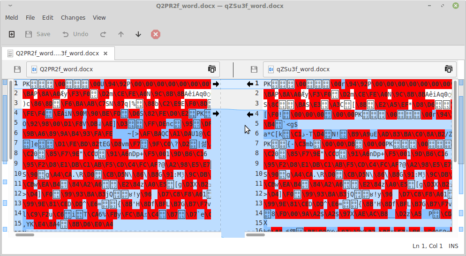
Task: Jump to next change with down arrow
Action: [138, 34]
